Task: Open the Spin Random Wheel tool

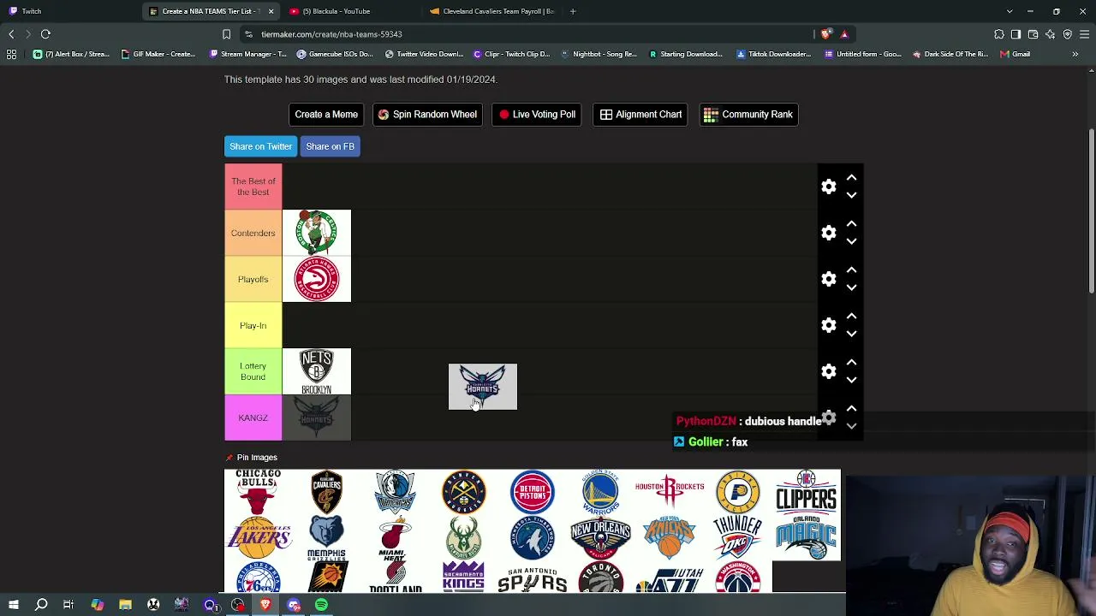Action: [x=427, y=115]
